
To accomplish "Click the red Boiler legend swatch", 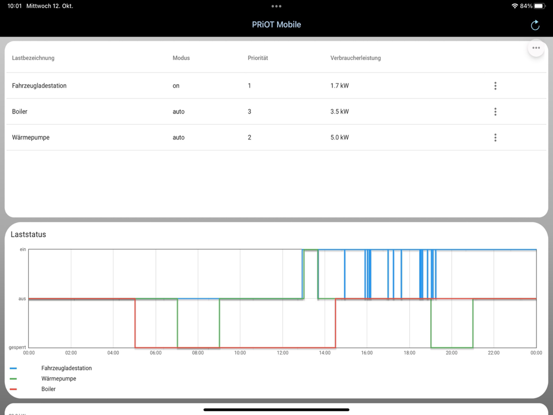I will 13,389.
